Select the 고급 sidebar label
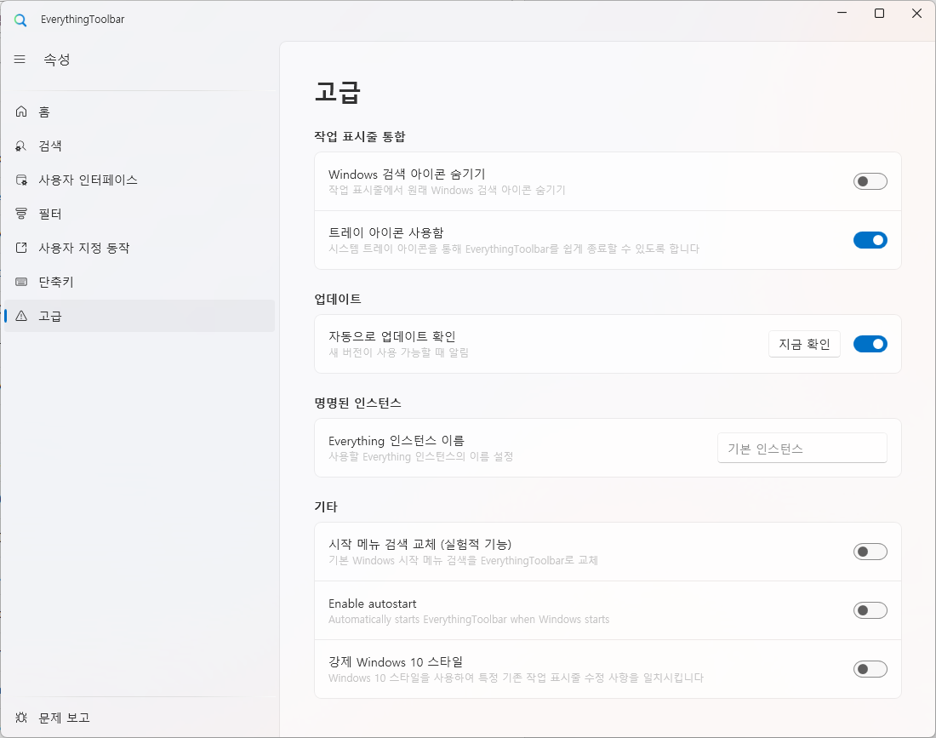 50,316
